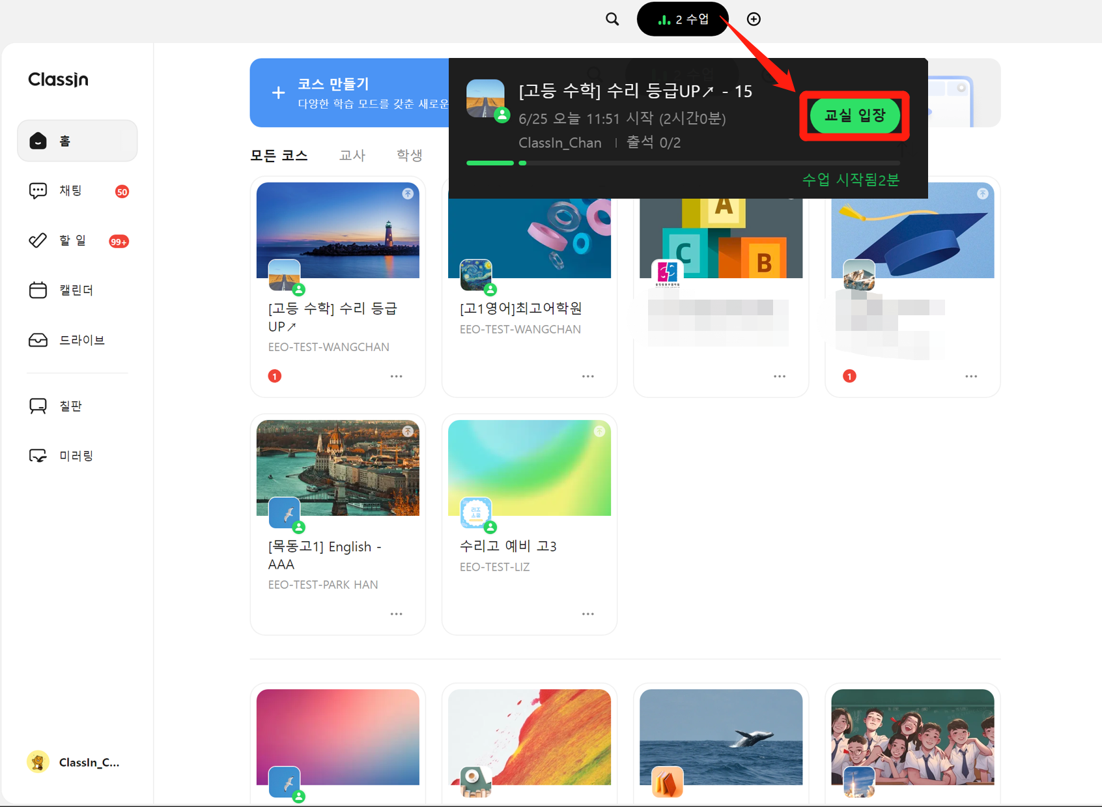This screenshot has width=1102, height=807.
Task: Open the orange paint splash course cover
Action: pos(530,737)
